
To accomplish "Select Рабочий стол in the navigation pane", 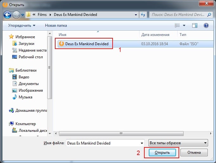I will click(x=30, y=57).
